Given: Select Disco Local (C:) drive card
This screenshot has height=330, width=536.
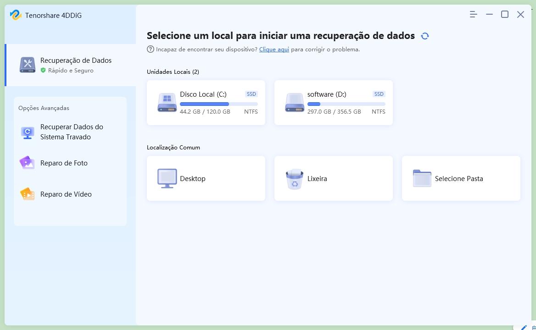Looking at the screenshot, I should 206,103.
